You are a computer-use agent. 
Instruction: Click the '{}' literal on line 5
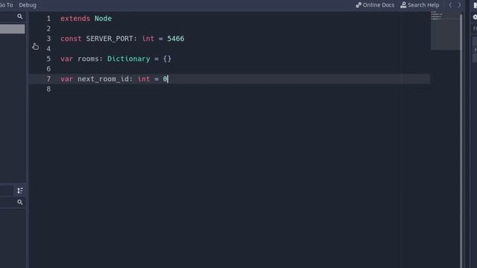[x=167, y=59]
